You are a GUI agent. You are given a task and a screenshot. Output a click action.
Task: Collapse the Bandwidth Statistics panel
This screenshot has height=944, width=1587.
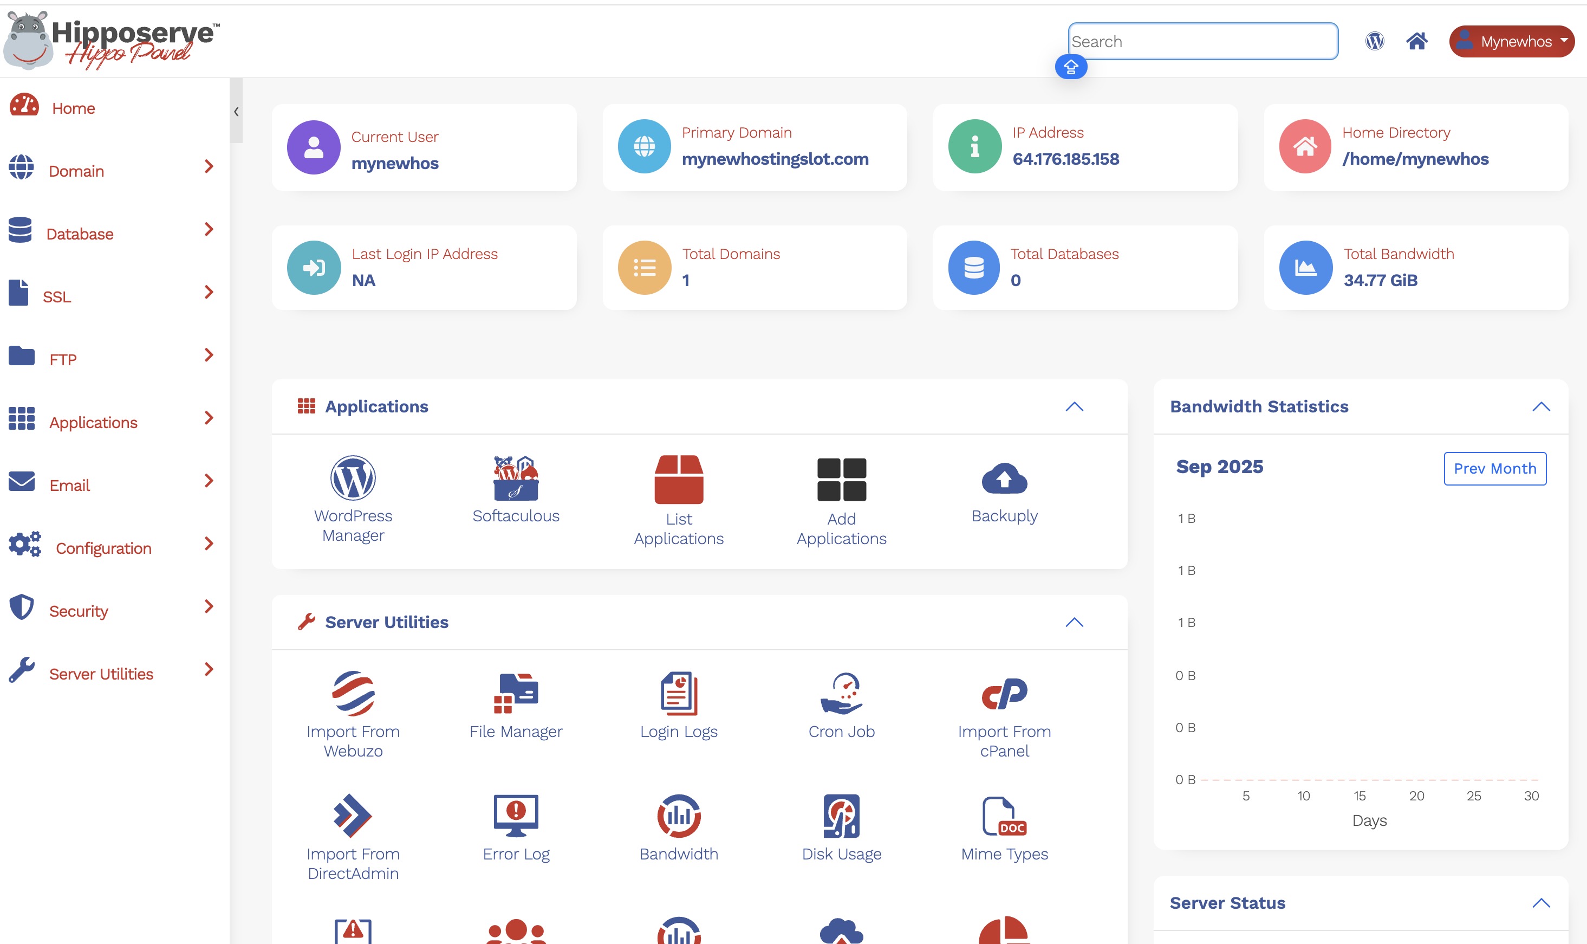(1540, 406)
